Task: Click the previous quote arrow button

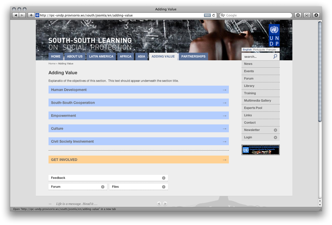Action: pyautogui.click(x=159, y=203)
